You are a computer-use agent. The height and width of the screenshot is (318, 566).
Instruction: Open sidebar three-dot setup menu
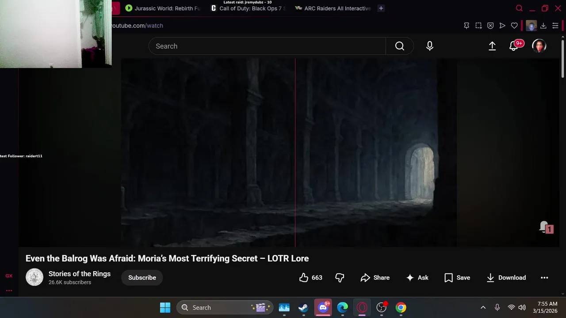pyautogui.click(x=9, y=291)
